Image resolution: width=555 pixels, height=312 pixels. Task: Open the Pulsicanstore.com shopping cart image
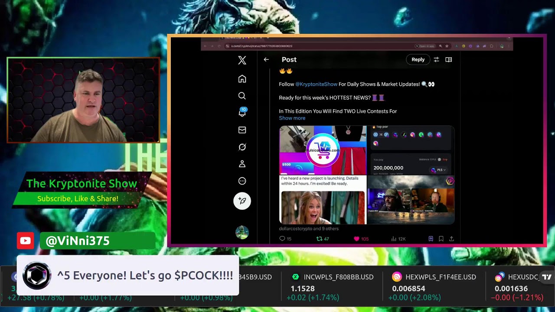point(323,150)
